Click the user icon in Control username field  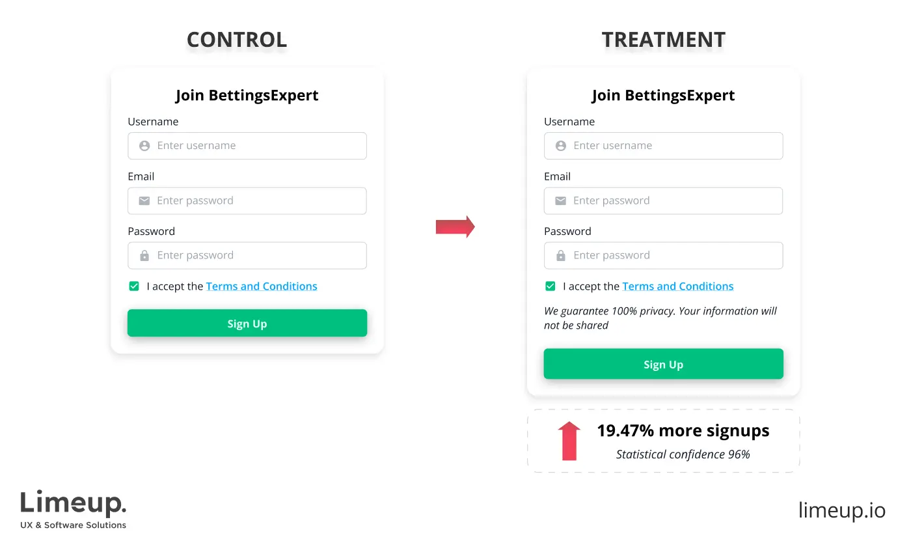(144, 146)
